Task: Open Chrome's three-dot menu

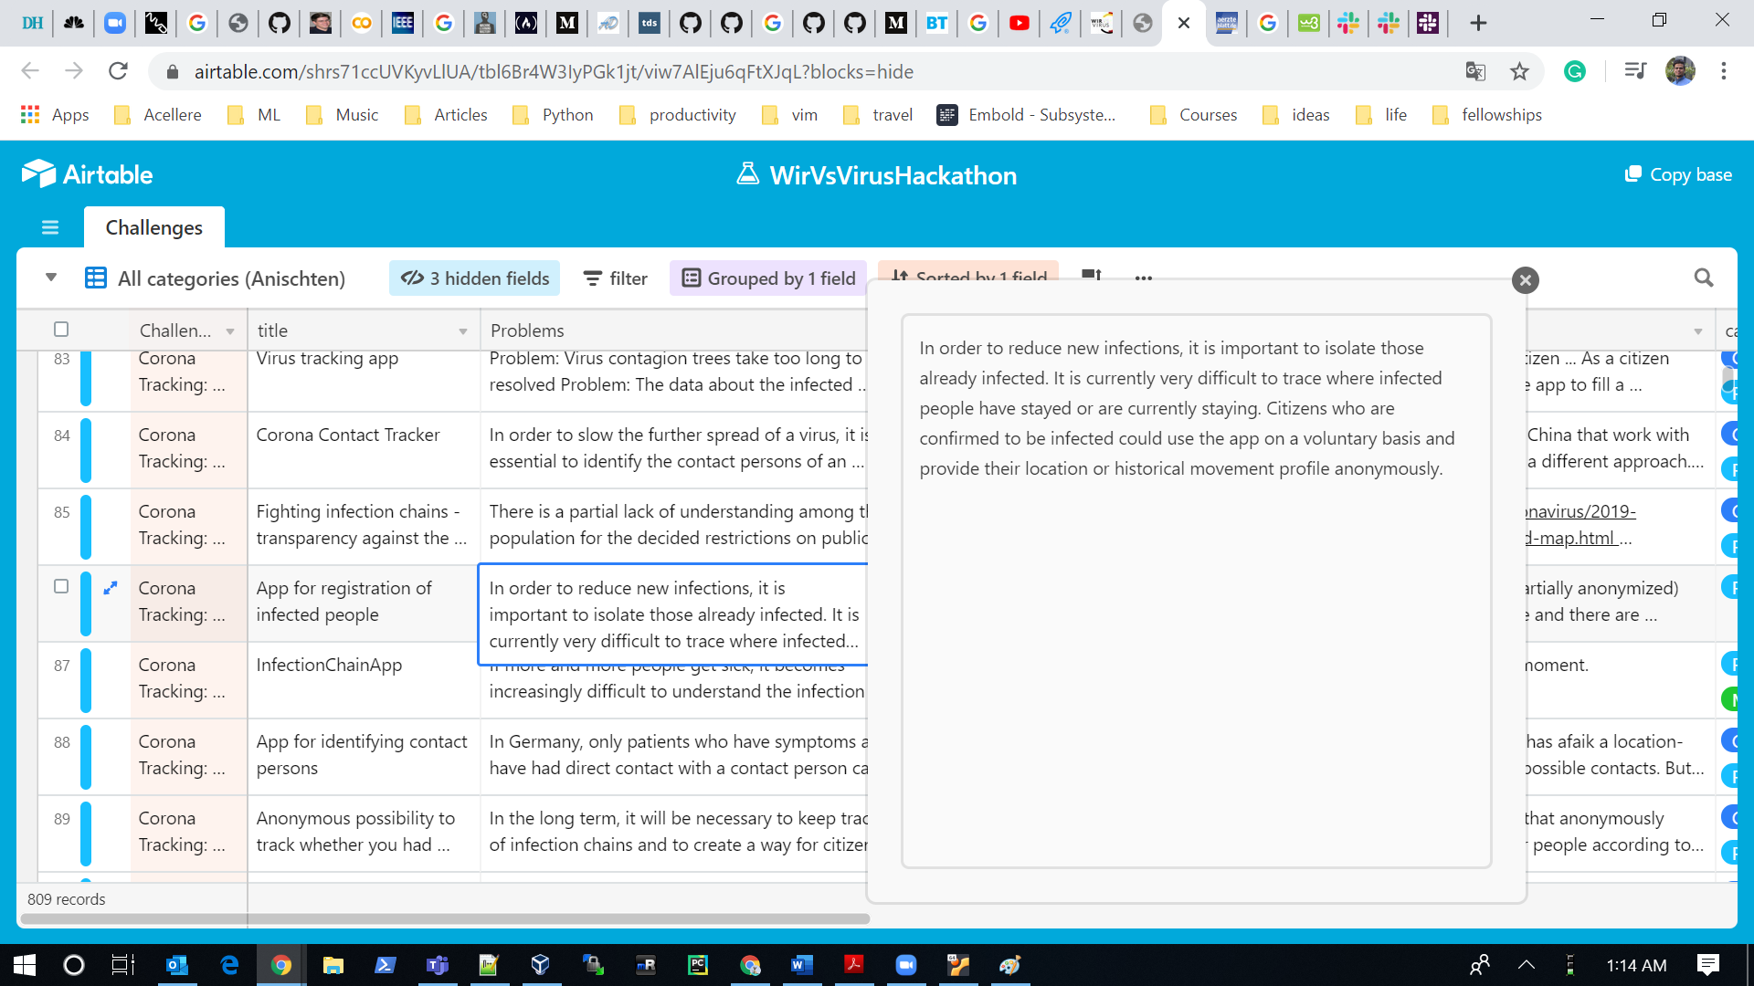Action: click(1724, 71)
